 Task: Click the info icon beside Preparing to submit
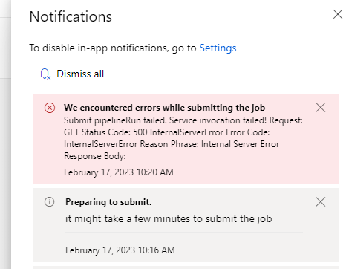click(x=49, y=201)
